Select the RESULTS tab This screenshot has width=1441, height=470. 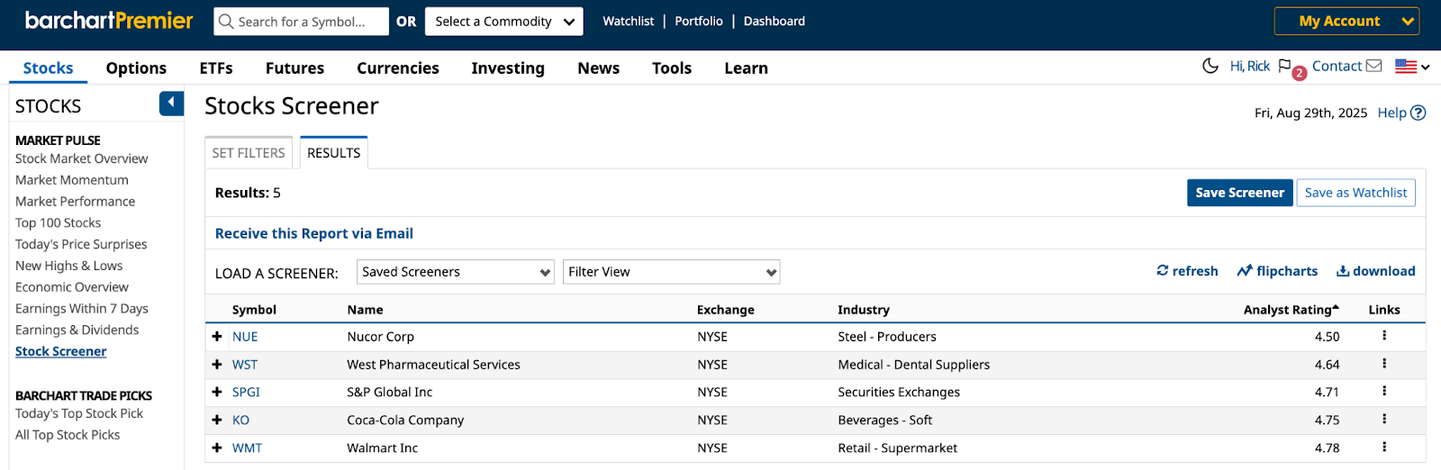coord(334,153)
